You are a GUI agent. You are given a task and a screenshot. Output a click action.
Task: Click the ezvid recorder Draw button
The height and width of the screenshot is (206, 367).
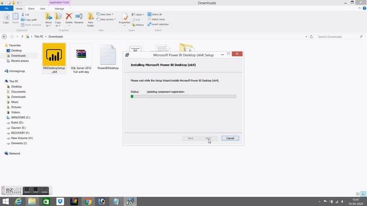coord(45,191)
